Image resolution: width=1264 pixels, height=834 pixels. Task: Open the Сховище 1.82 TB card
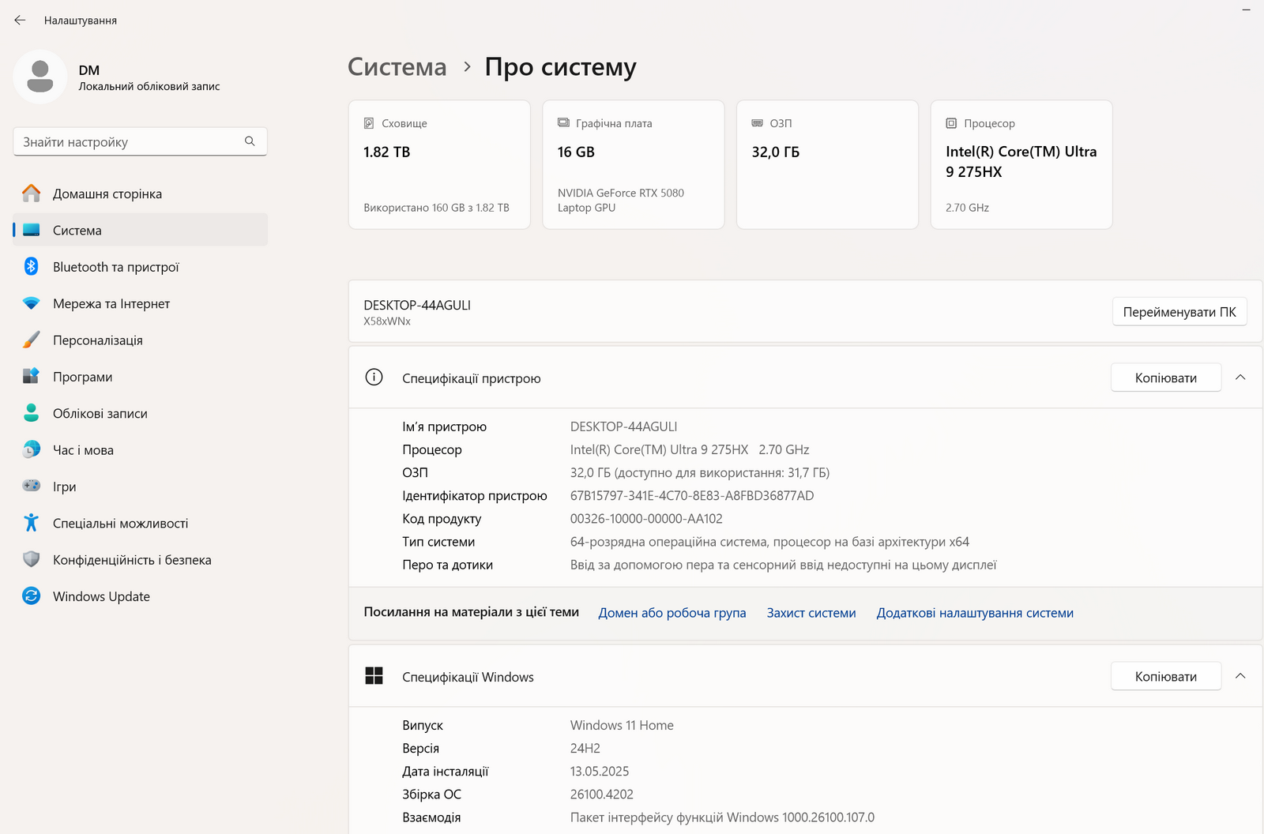(x=439, y=164)
